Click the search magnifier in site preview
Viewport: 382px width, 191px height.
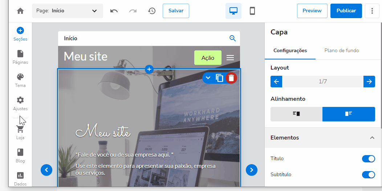click(233, 38)
